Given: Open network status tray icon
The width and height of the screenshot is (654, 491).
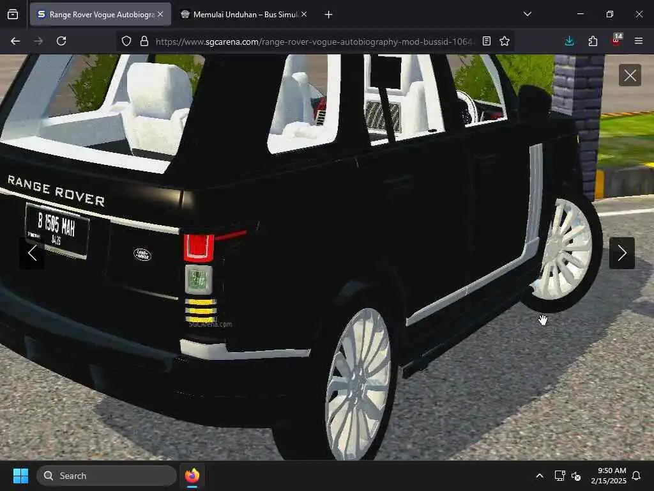Looking at the screenshot, I should pyautogui.click(x=559, y=476).
